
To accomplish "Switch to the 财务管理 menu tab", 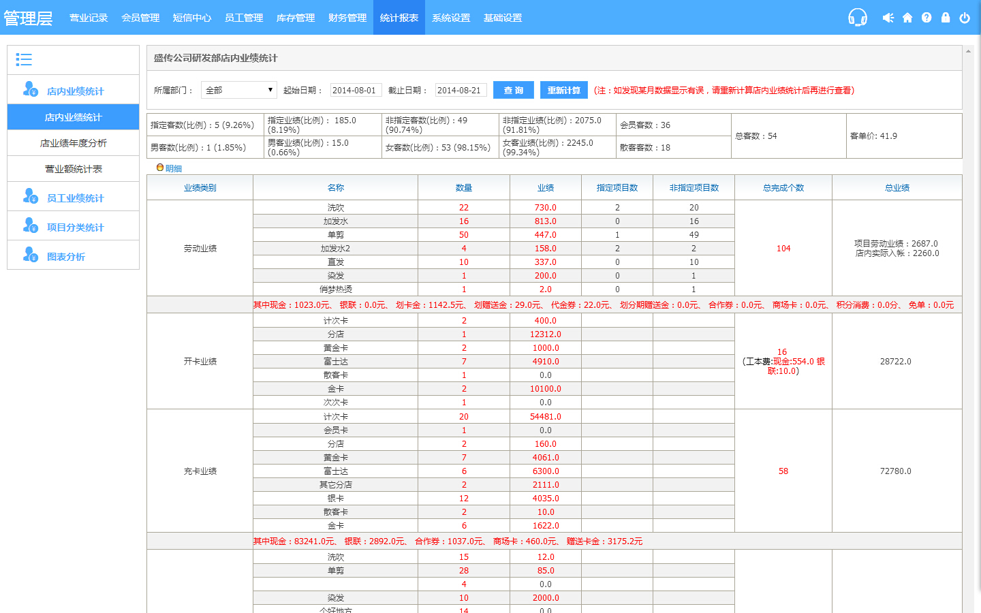I will [x=347, y=18].
